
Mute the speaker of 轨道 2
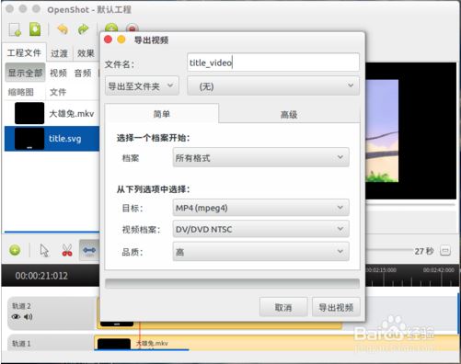point(29,316)
